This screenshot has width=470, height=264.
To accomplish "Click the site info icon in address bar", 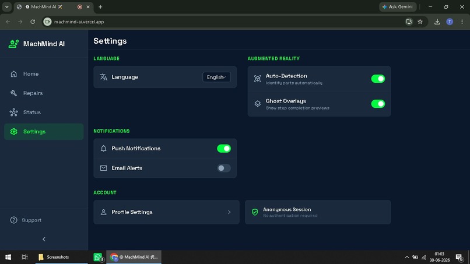I will point(47,22).
